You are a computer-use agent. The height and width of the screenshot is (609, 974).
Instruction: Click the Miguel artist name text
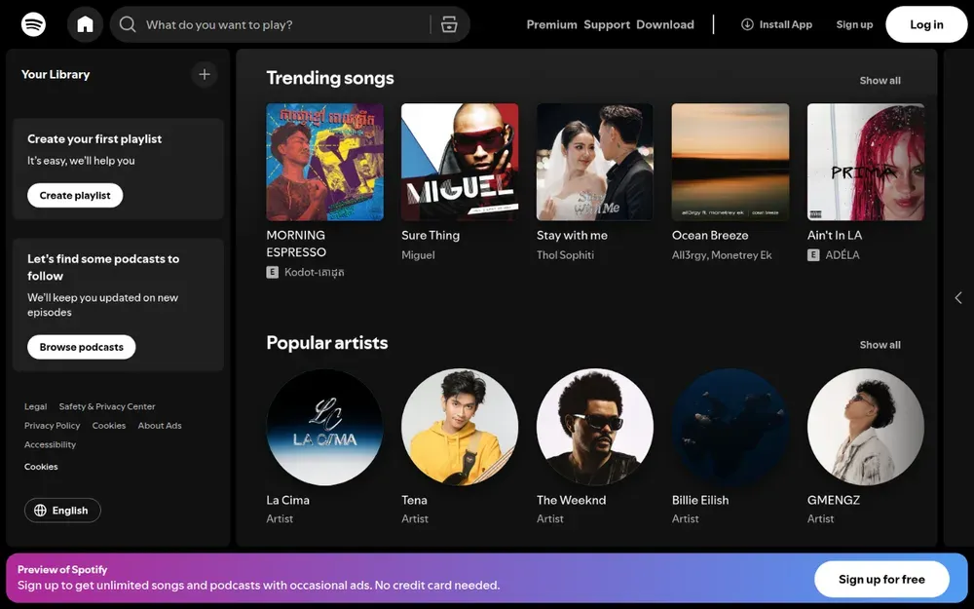tap(418, 254)
